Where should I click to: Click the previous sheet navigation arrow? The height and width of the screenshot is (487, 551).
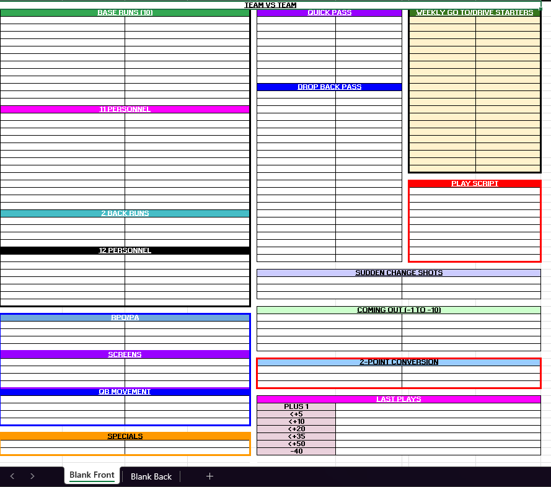[x=12, y=476]
